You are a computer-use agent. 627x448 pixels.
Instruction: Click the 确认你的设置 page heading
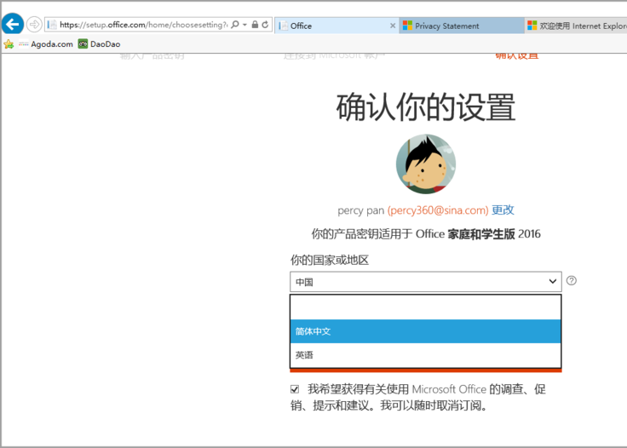425,106
